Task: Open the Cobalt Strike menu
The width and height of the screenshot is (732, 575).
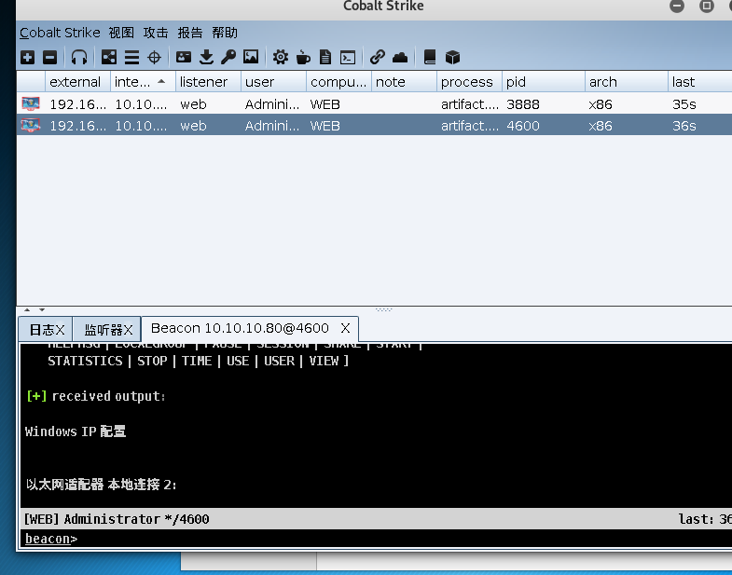Action: (x=60, y=33)
